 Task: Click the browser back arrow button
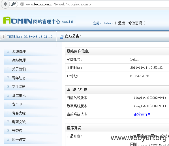click(5, 4)
